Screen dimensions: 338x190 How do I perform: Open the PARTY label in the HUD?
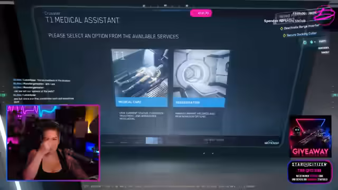[x=322, y=41]
